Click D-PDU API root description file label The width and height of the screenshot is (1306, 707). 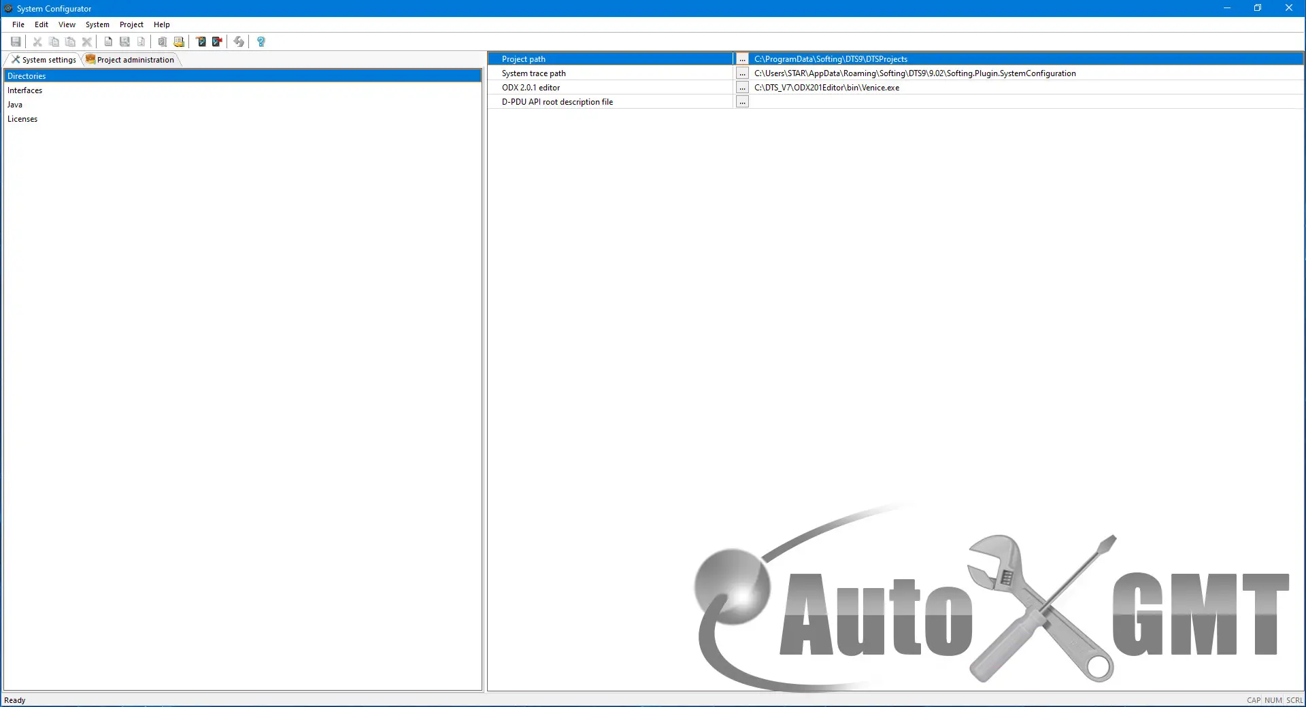click(557, 102)
